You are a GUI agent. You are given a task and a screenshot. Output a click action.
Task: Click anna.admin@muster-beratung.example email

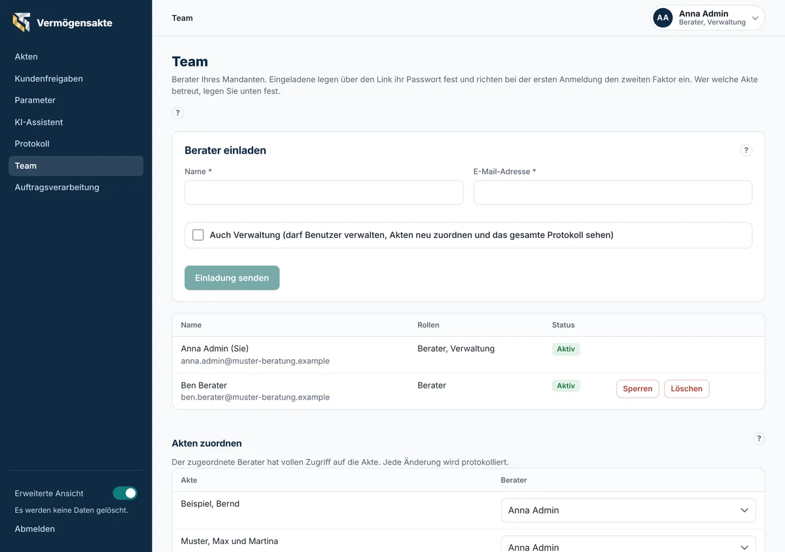coord(255,361)
